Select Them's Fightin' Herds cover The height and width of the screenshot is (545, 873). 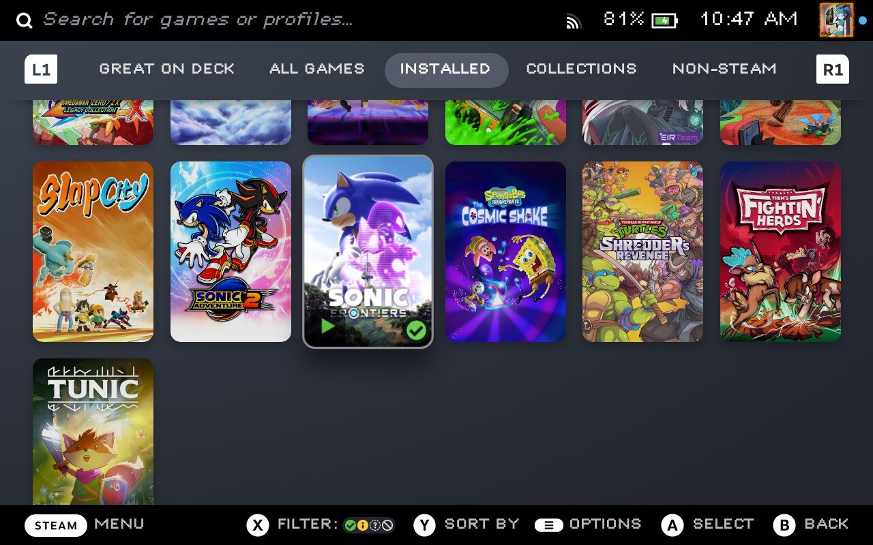click(780, 251)
